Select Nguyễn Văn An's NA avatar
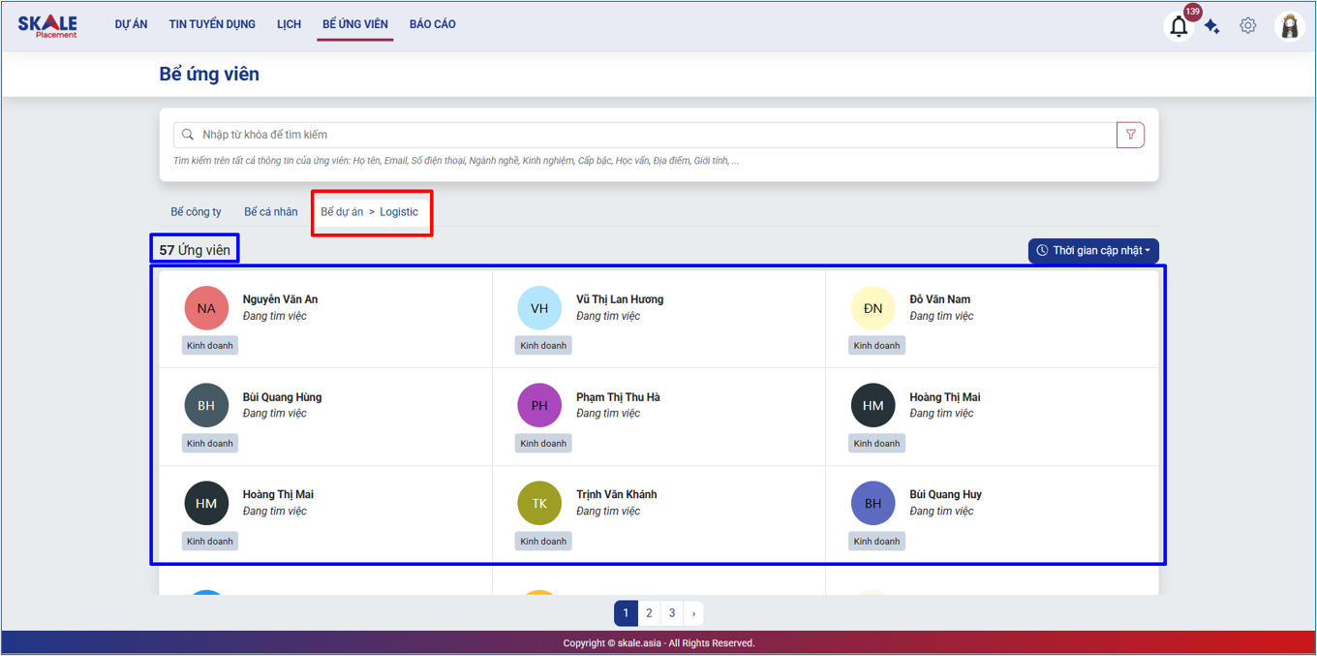Viewport: 1317px width, 656px height. (206, 308)
